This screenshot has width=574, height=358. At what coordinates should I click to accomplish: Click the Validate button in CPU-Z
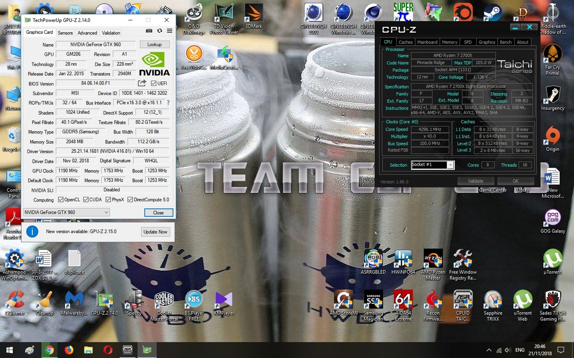click(x=475, y=181)
